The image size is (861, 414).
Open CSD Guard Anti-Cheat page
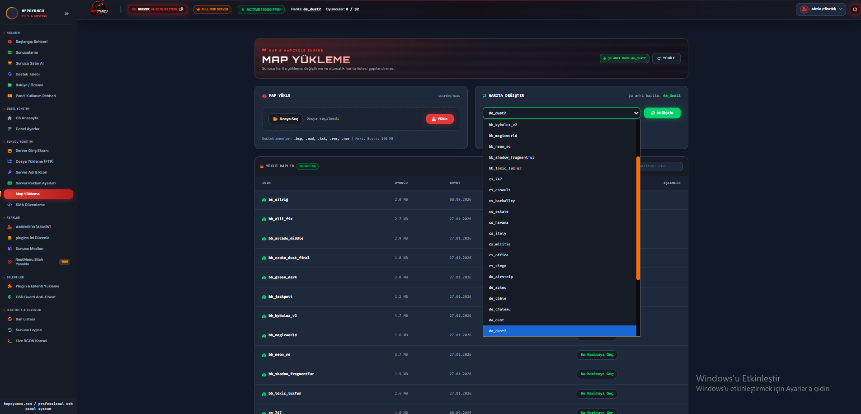[35, 297]
